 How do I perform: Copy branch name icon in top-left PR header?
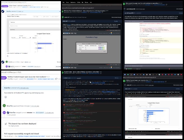coord(42,7)
